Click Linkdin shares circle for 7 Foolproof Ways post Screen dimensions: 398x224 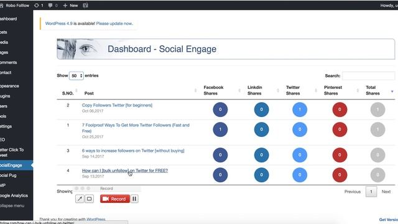point(261,129)
